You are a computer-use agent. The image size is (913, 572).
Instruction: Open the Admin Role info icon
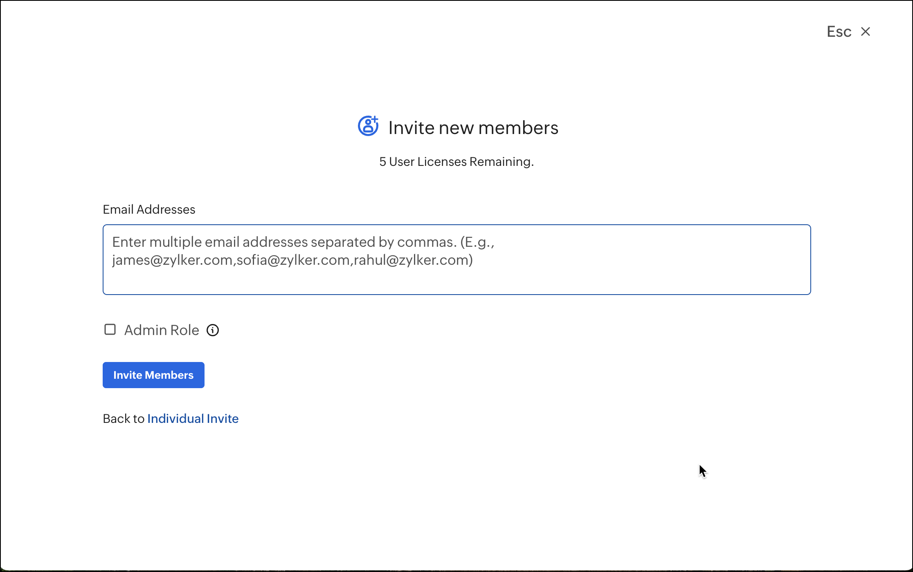coord(213,330)
